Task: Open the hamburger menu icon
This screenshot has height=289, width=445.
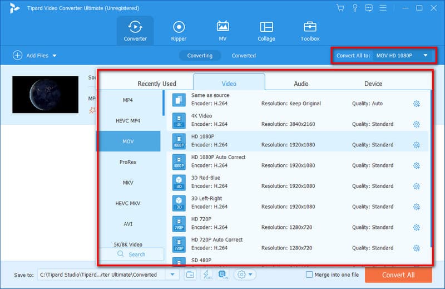Action: 383,8
